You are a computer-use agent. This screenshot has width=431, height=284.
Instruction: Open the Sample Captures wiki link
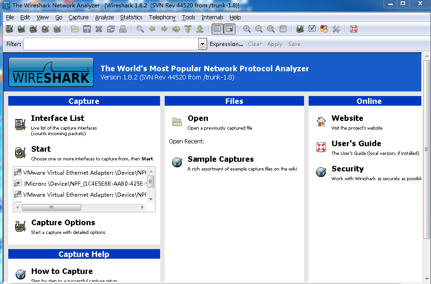(221, 159)
